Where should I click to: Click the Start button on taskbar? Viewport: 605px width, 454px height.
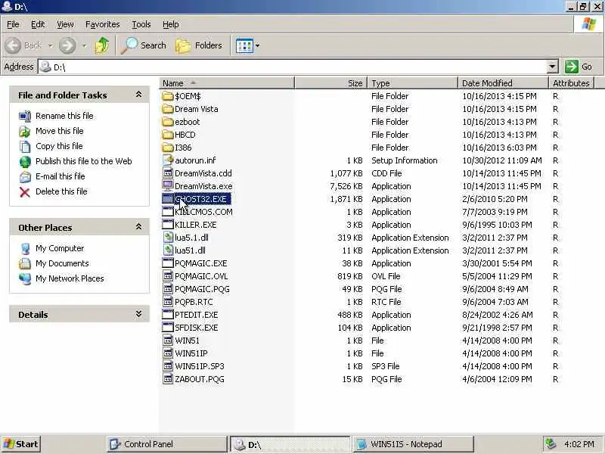point(21,444)
